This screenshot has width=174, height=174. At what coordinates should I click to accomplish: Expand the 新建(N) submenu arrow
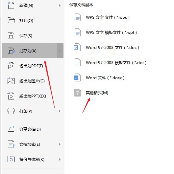point(60,5)
